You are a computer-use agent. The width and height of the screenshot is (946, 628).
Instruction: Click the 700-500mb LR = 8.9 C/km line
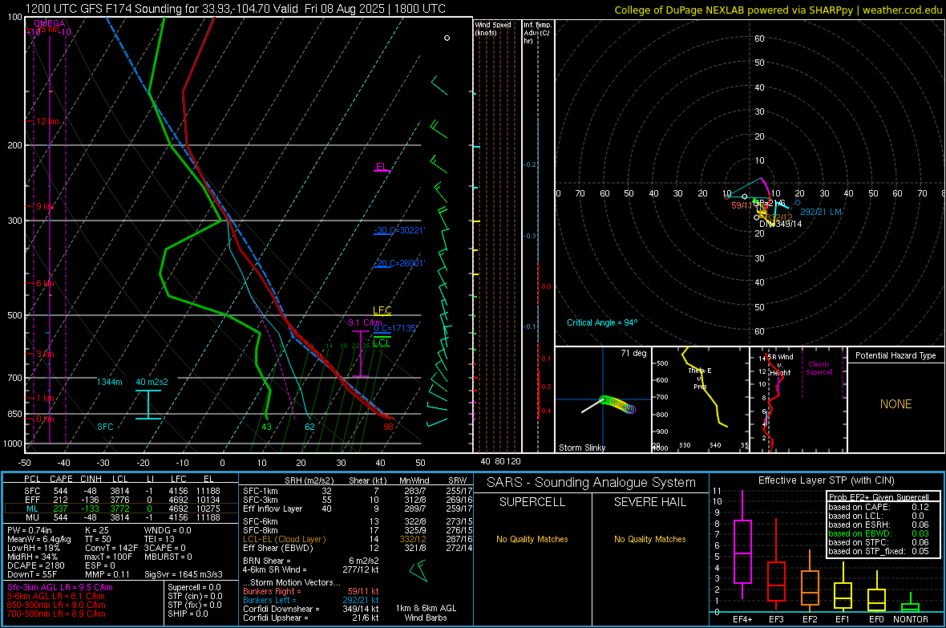pyautogui.click(x=56, y=614)
